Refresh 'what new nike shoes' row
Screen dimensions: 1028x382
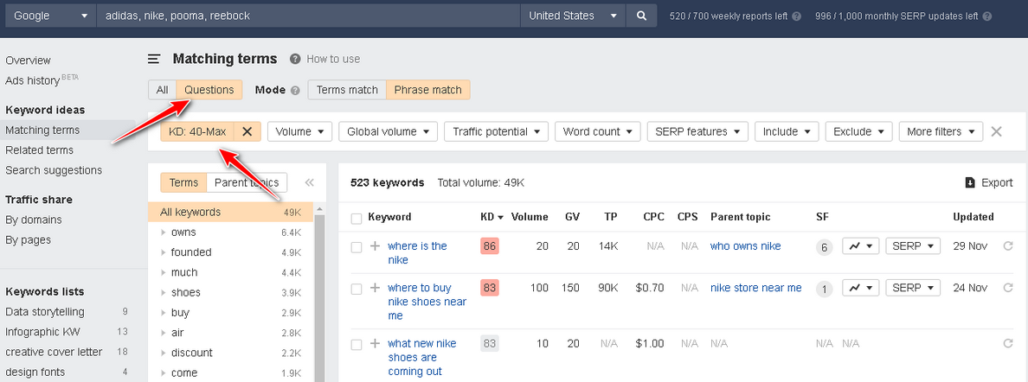pos(1008,343)
